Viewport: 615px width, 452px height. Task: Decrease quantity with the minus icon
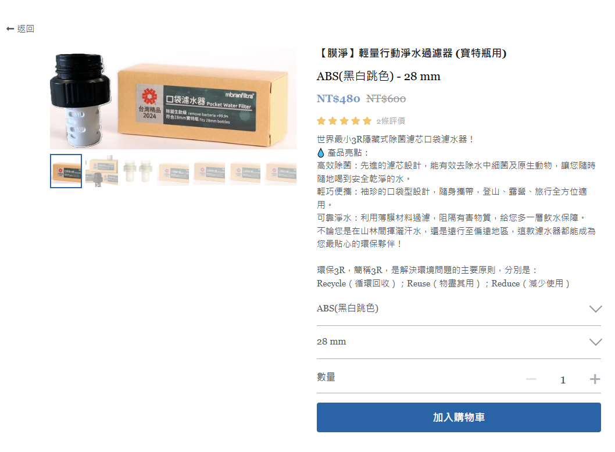point(531,379)
